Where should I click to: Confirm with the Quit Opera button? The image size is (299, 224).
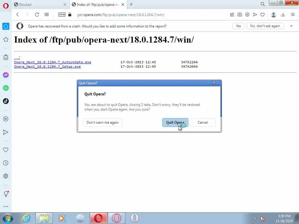(x=175, y=123)
